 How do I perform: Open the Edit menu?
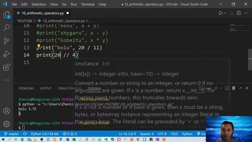pos(24,4)
